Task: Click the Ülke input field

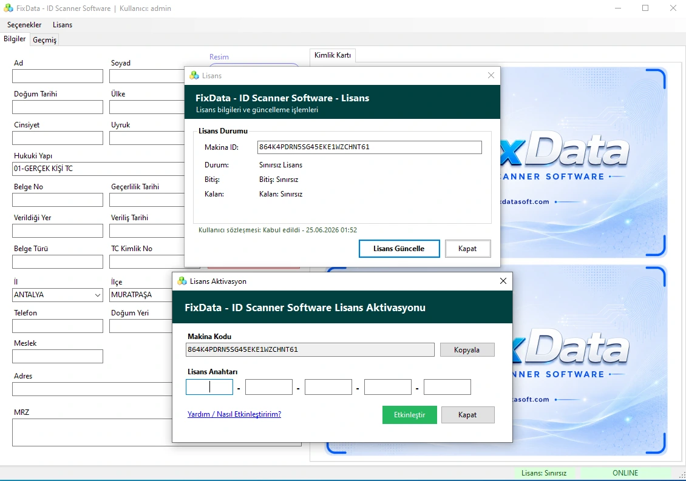Action: (x=147, y=107)
